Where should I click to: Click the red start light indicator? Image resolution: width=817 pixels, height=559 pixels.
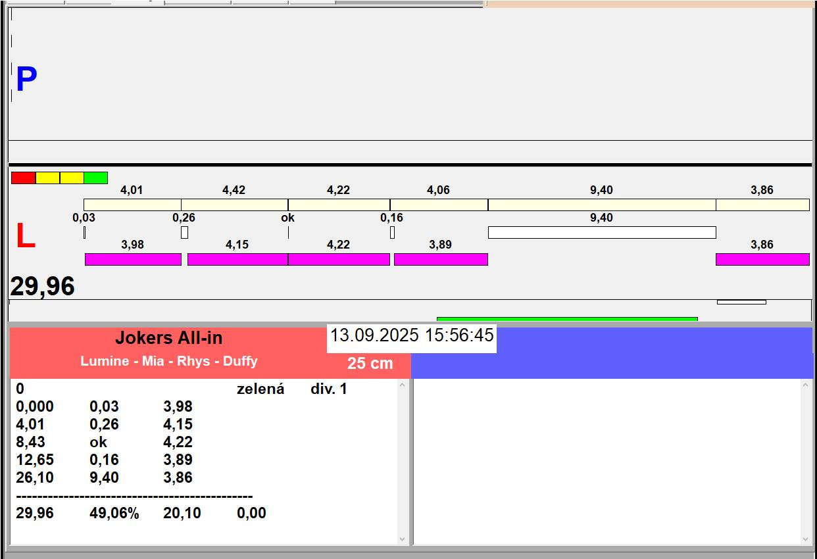coord(24,178)
